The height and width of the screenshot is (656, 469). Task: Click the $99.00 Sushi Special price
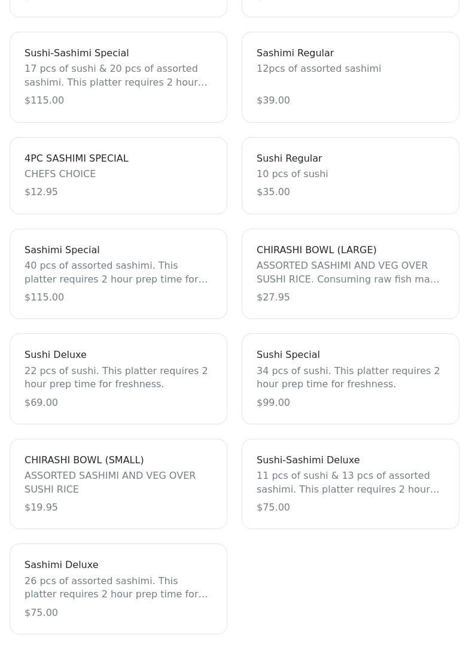point(273,402)
